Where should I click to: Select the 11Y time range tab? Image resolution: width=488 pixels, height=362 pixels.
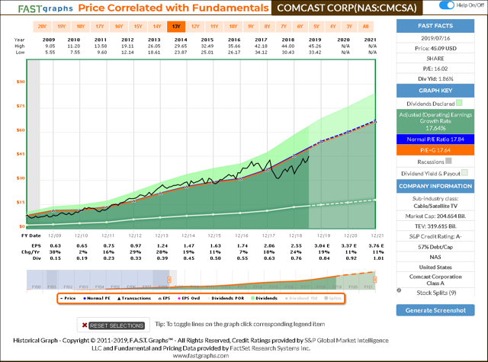point(214,27)
